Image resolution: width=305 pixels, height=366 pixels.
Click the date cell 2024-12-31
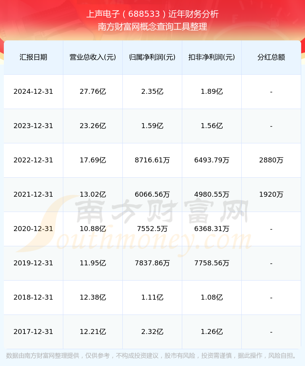click(34, 91)
